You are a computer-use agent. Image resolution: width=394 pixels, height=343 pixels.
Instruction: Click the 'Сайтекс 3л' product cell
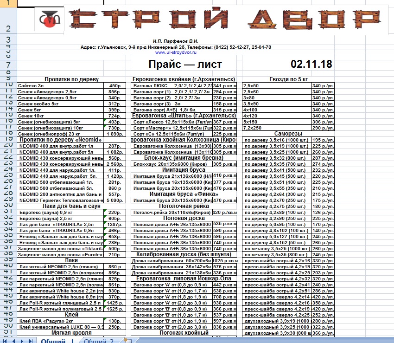[x=60, y=85]
